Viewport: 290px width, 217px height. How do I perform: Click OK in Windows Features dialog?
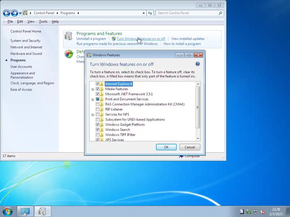click(x=166, y=147)
